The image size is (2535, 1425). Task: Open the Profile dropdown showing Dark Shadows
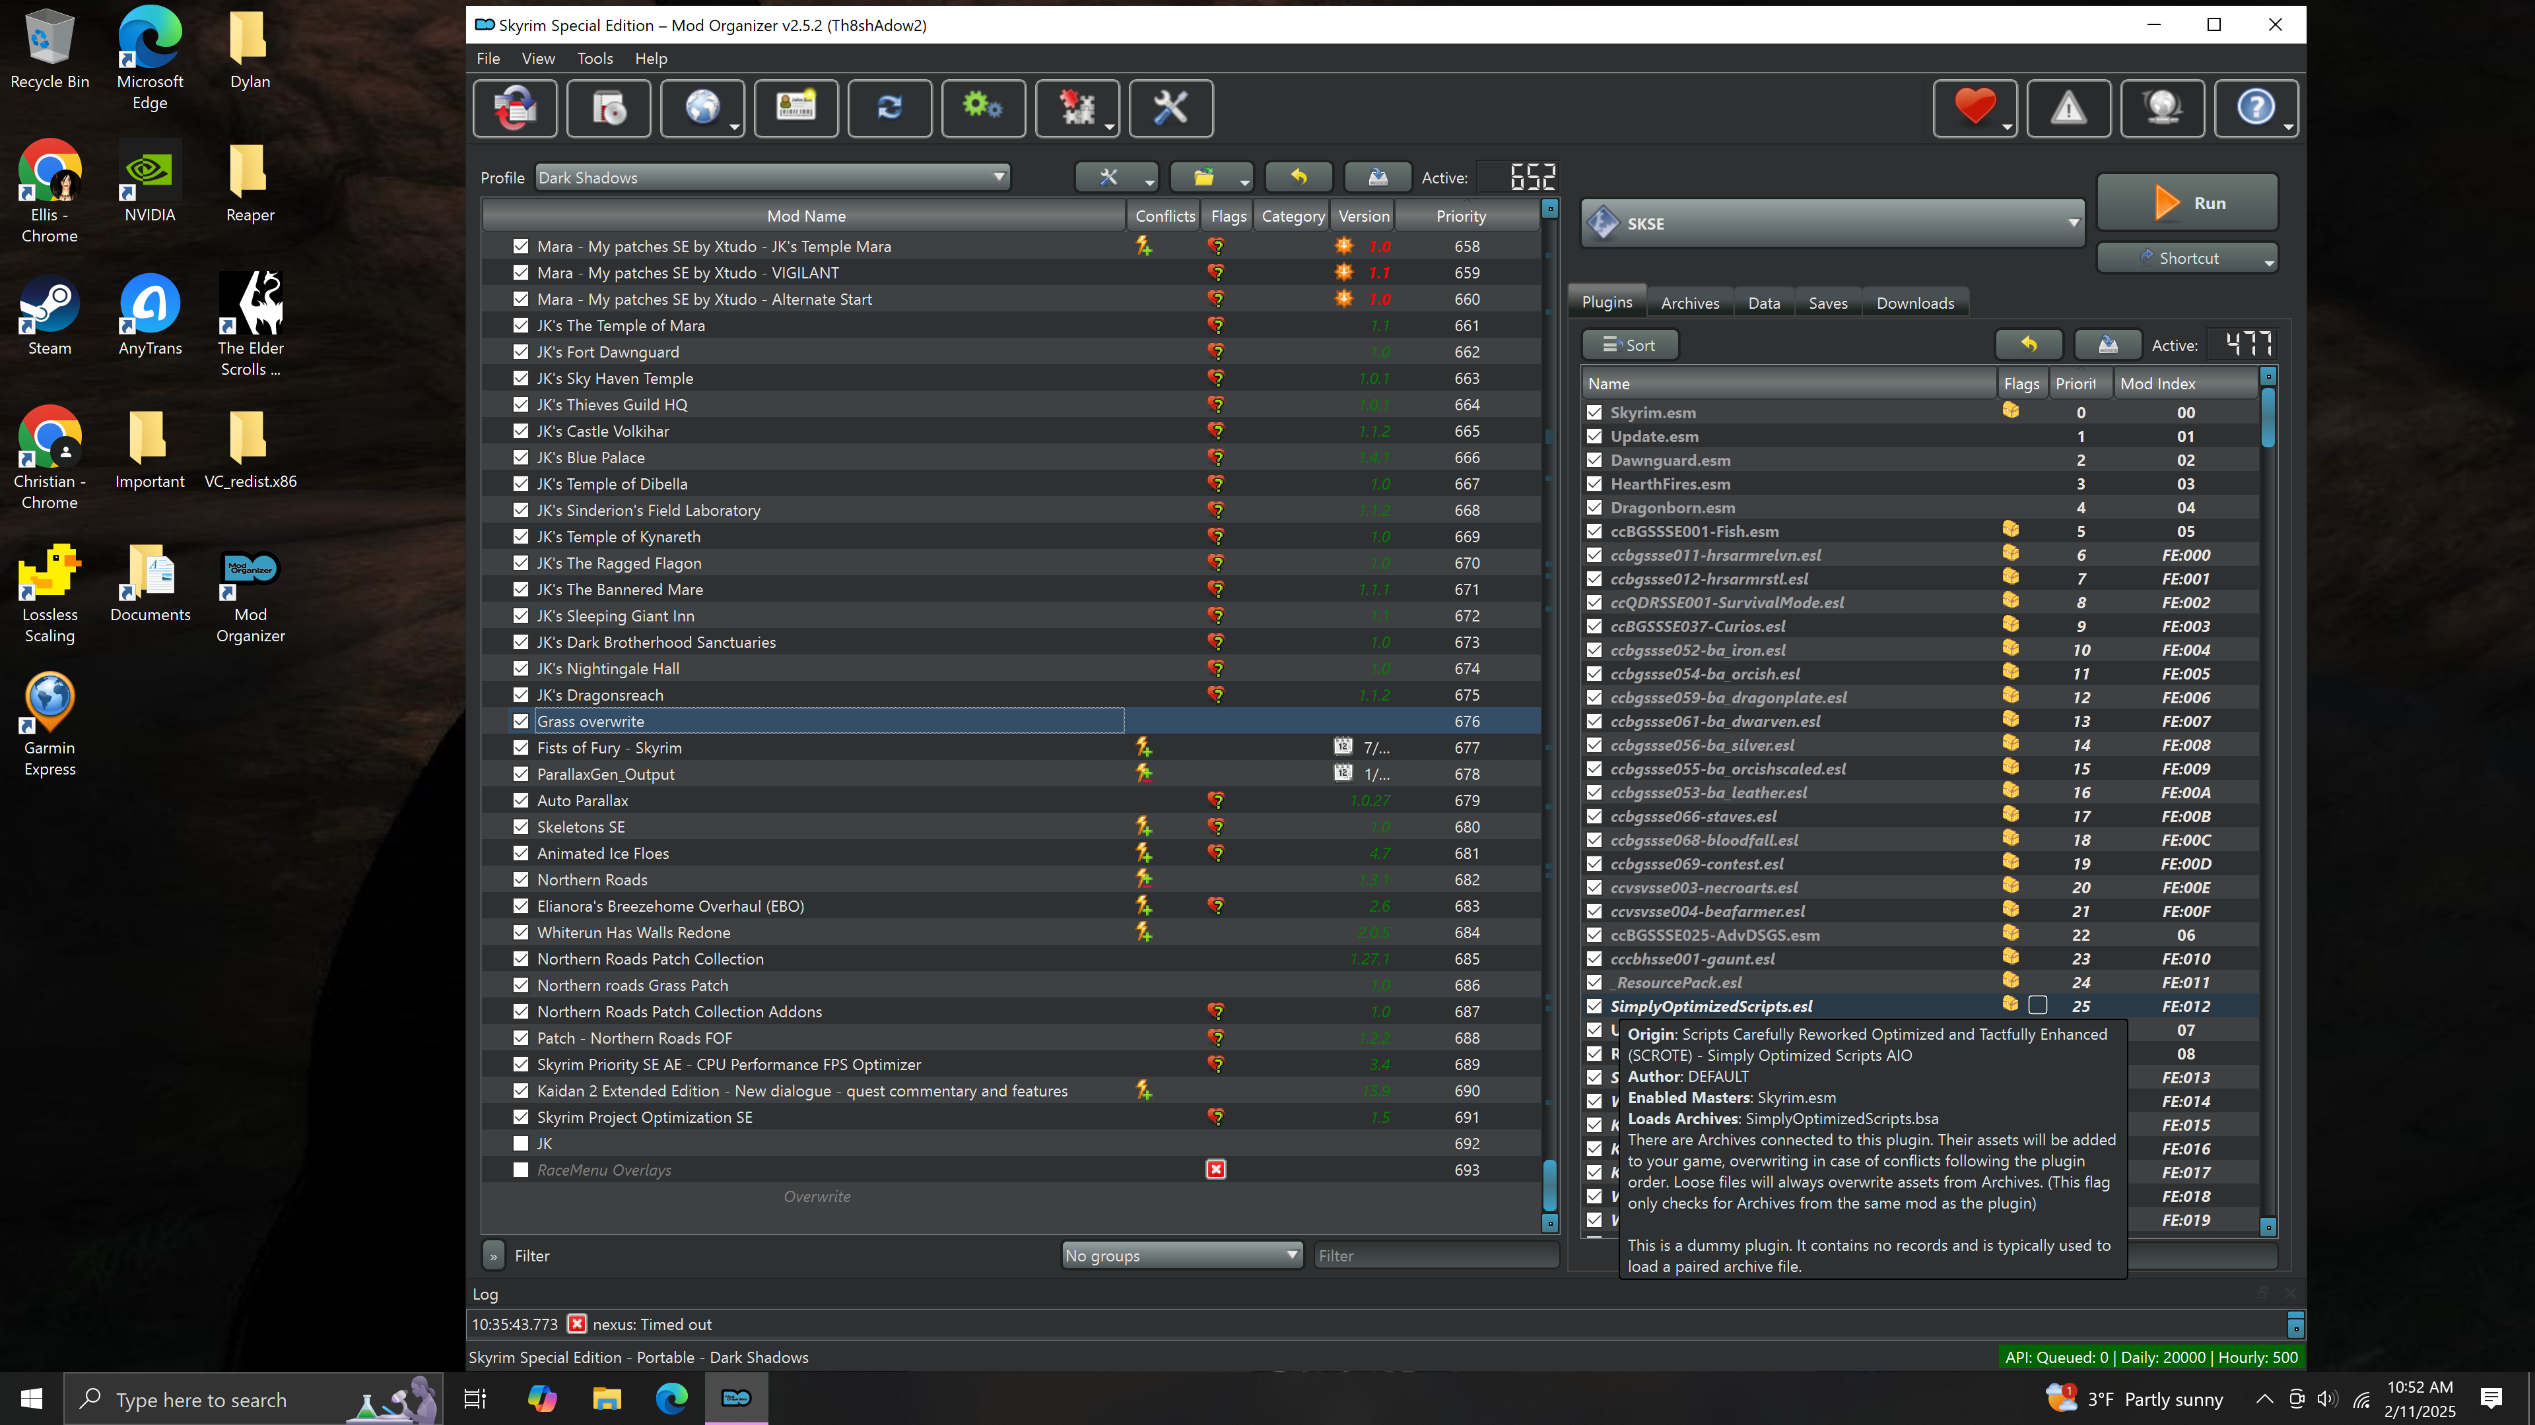(x=772, y=177)
